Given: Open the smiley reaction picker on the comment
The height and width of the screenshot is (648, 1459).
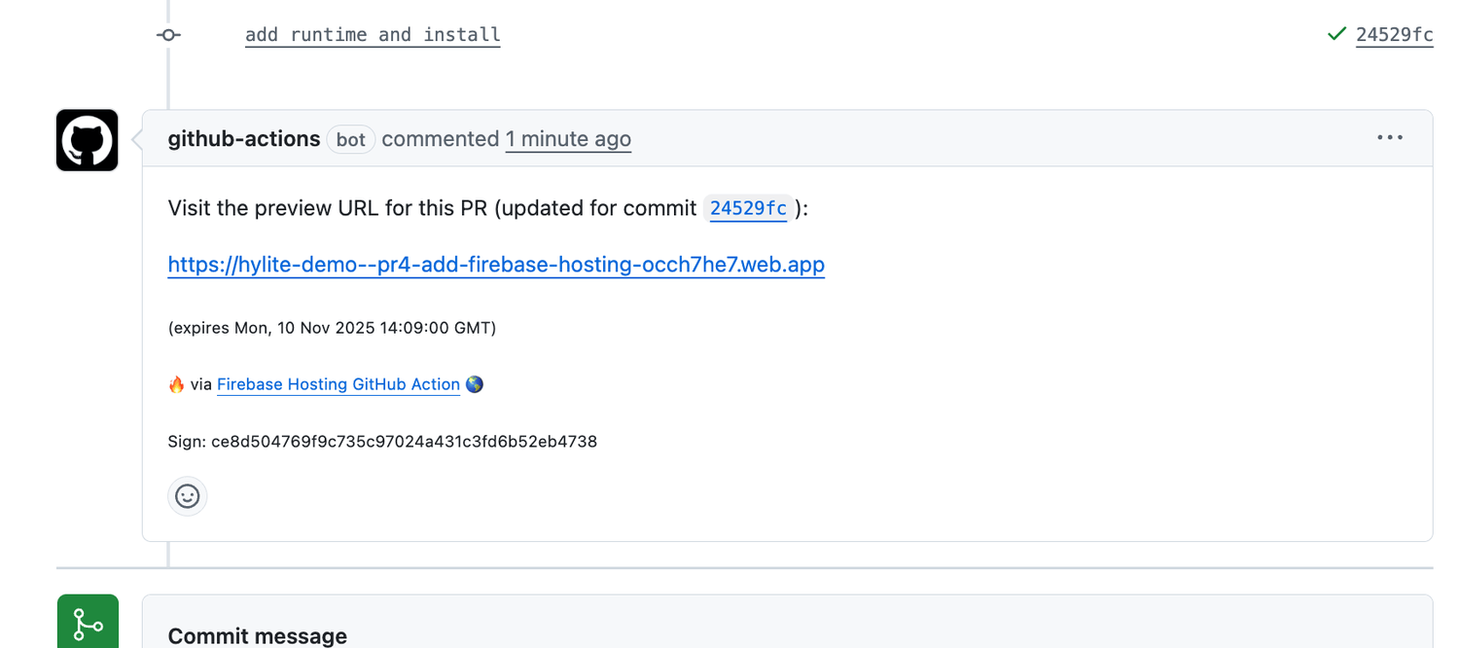Looking at the screenshot, I should [187, 496].
